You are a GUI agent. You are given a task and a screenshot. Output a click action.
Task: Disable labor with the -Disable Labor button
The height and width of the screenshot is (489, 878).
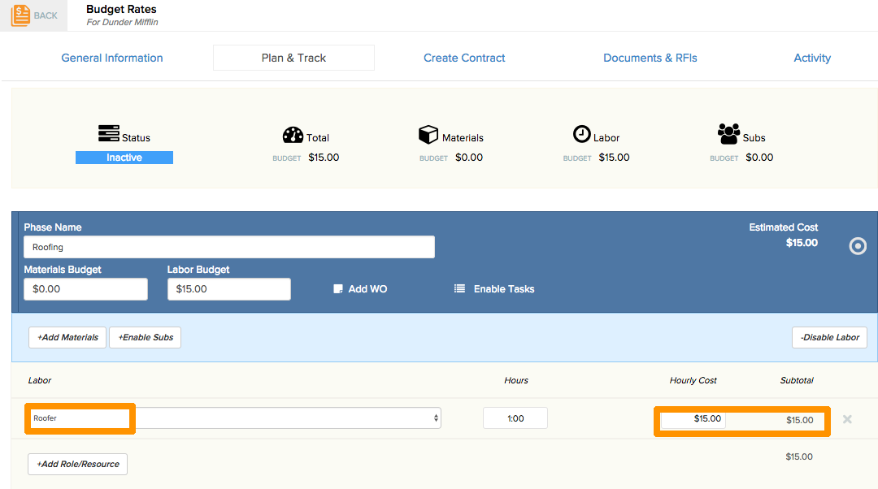[x=829, y=337]
